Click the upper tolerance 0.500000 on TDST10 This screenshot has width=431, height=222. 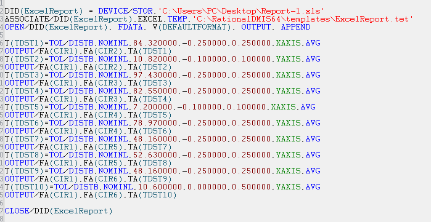[x=252, y=187]
